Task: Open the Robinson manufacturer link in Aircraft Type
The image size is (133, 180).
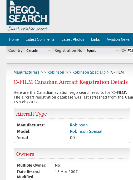Action: (x=79, y=125)
